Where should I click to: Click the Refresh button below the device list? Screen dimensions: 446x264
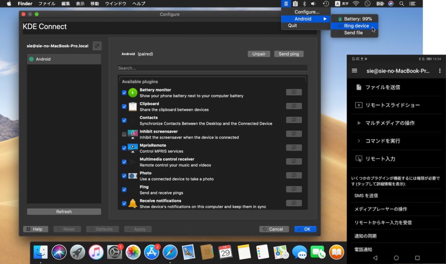(64, 211)
